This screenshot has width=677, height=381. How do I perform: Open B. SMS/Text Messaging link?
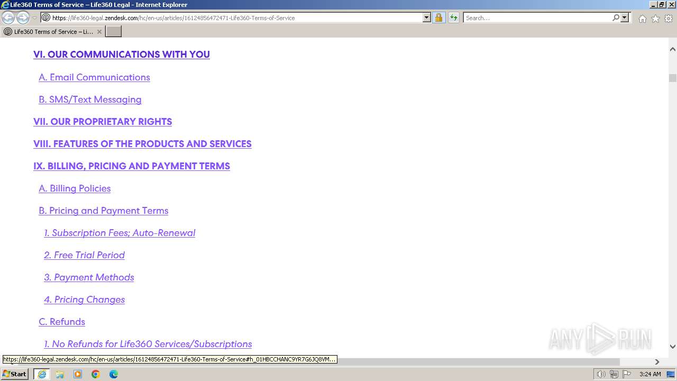click(x=90, y=99)
